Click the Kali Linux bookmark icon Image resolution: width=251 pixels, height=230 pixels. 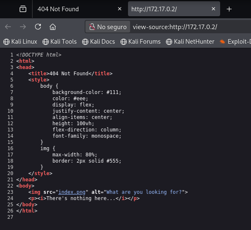(x=6, y=42)
